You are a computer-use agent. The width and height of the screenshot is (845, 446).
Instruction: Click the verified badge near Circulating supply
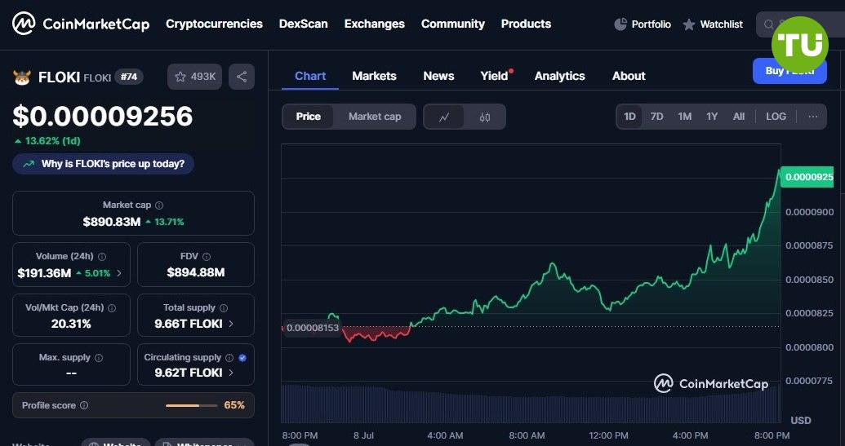point(242,358)
